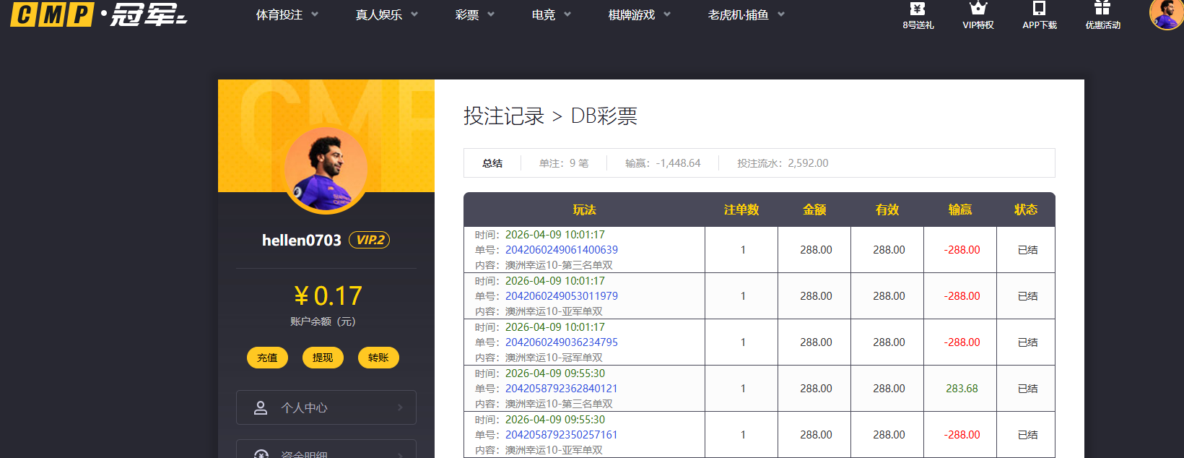The width and height of the screenshot is (1184, 458).
Task: Click the 8号送礼 gift coupon icon
Action: tap(918, 9)
